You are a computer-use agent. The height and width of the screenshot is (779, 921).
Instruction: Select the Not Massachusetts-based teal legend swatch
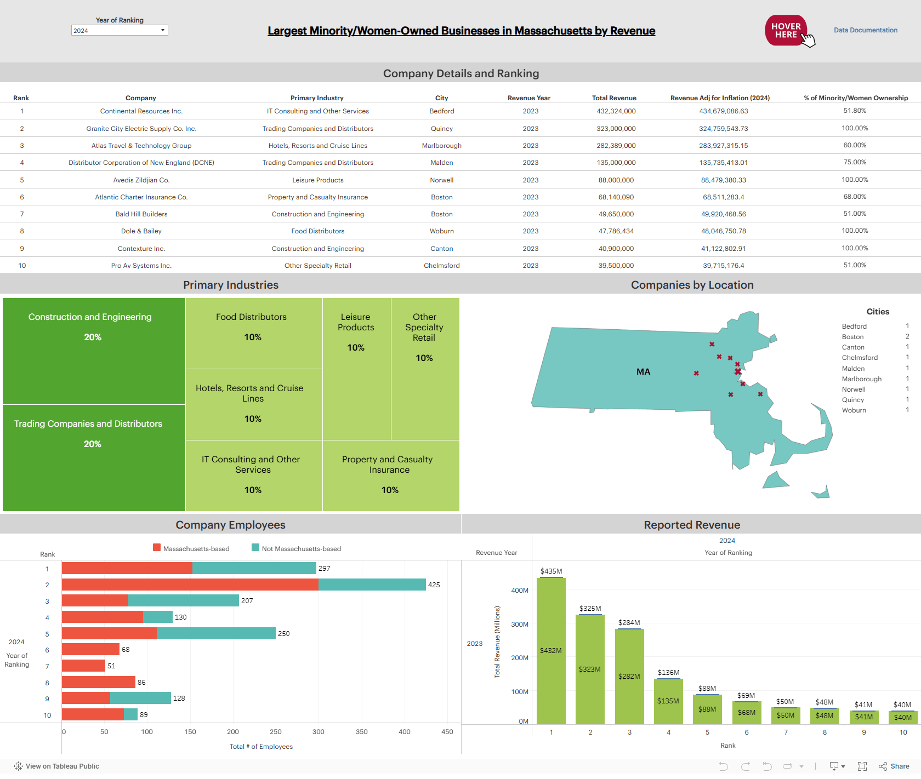coord(255,548)
